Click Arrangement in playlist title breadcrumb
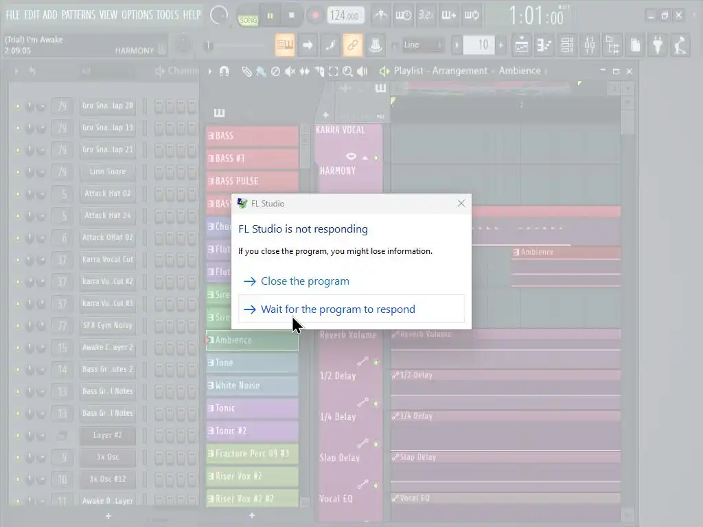Image resolution: width=703 pixels, height=527 pixels. point(459,71)
